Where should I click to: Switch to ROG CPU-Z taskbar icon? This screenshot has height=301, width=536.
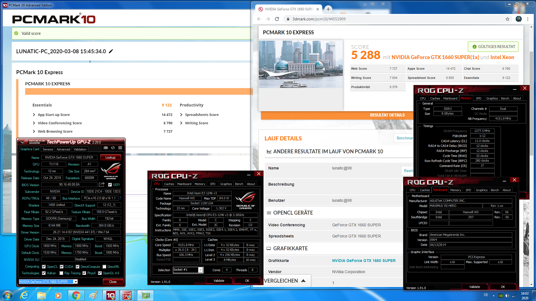[x=127, y=295]
